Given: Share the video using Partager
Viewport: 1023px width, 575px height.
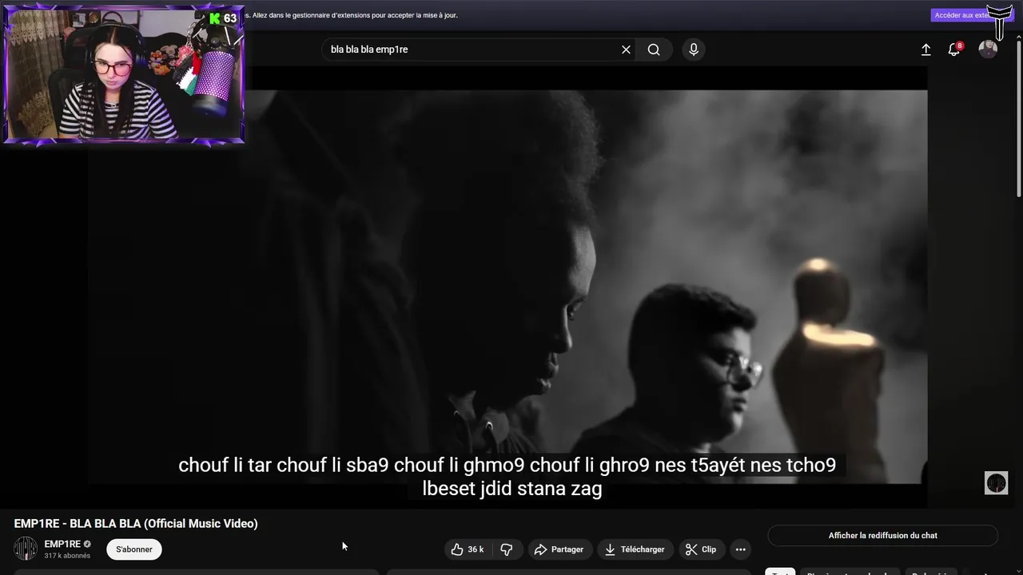Looking at the screenshot, I should (x=559, y=549).
